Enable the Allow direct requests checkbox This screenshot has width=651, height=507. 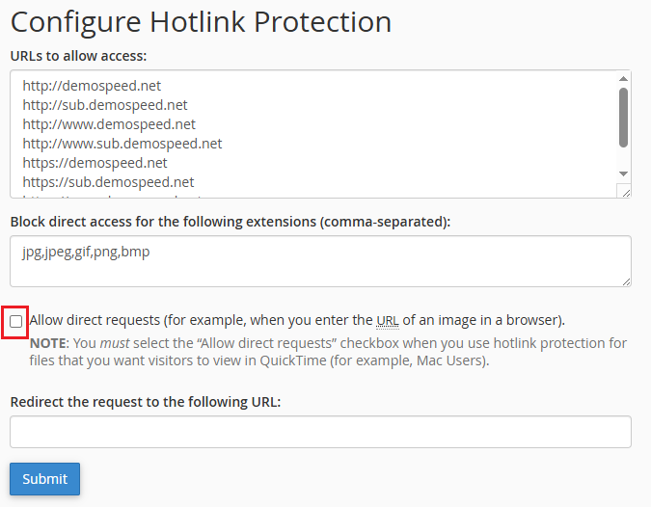pos(16,321)
